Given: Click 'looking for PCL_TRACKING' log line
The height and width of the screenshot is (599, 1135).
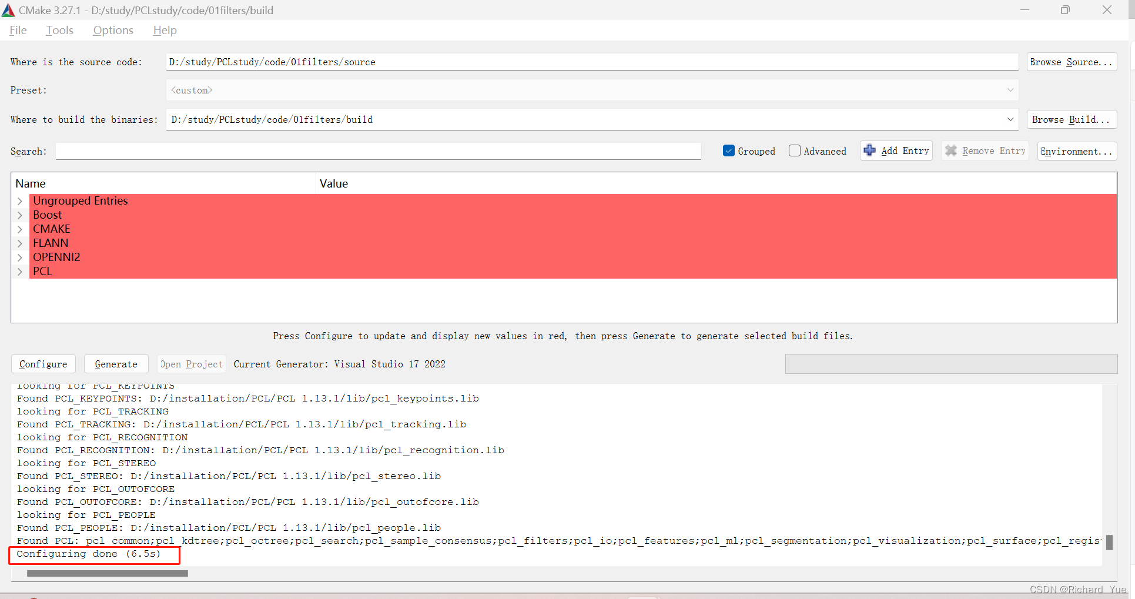Looking at the screenshot, I should pos(92,411).
